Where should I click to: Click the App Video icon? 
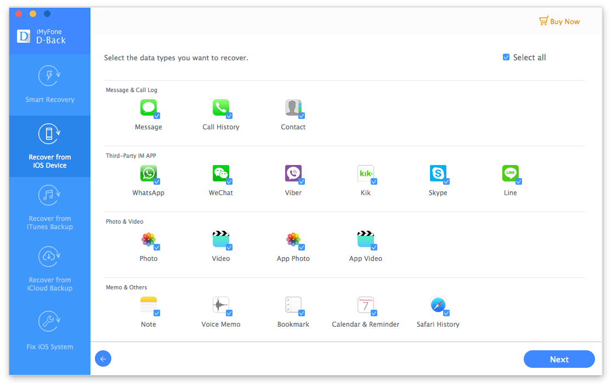click(x=366, y=239)
